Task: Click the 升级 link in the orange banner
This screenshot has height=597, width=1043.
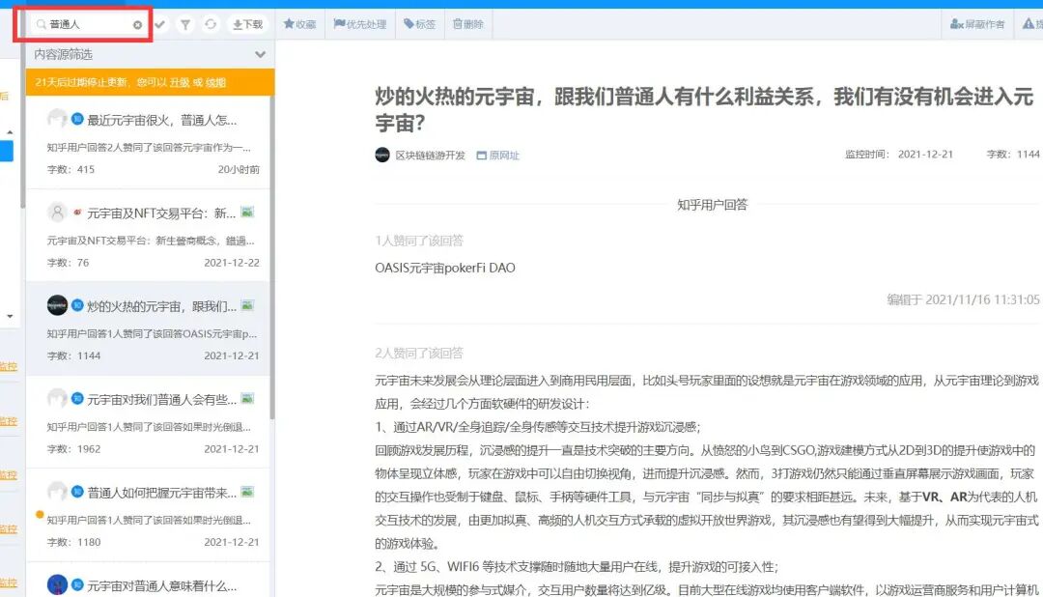Action: pos(180,82)
